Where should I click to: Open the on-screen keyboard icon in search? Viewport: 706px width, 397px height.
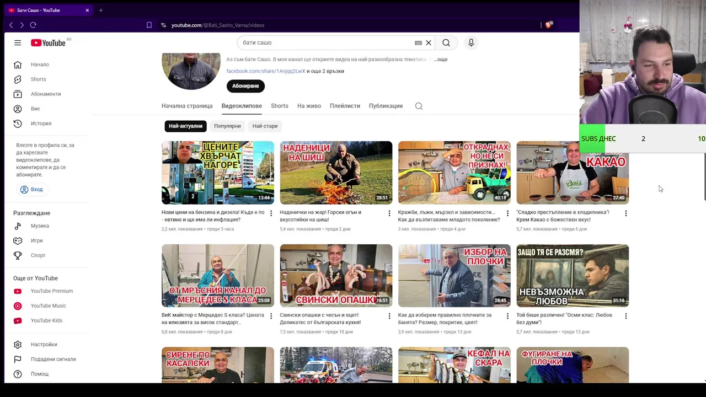point(418,42)
